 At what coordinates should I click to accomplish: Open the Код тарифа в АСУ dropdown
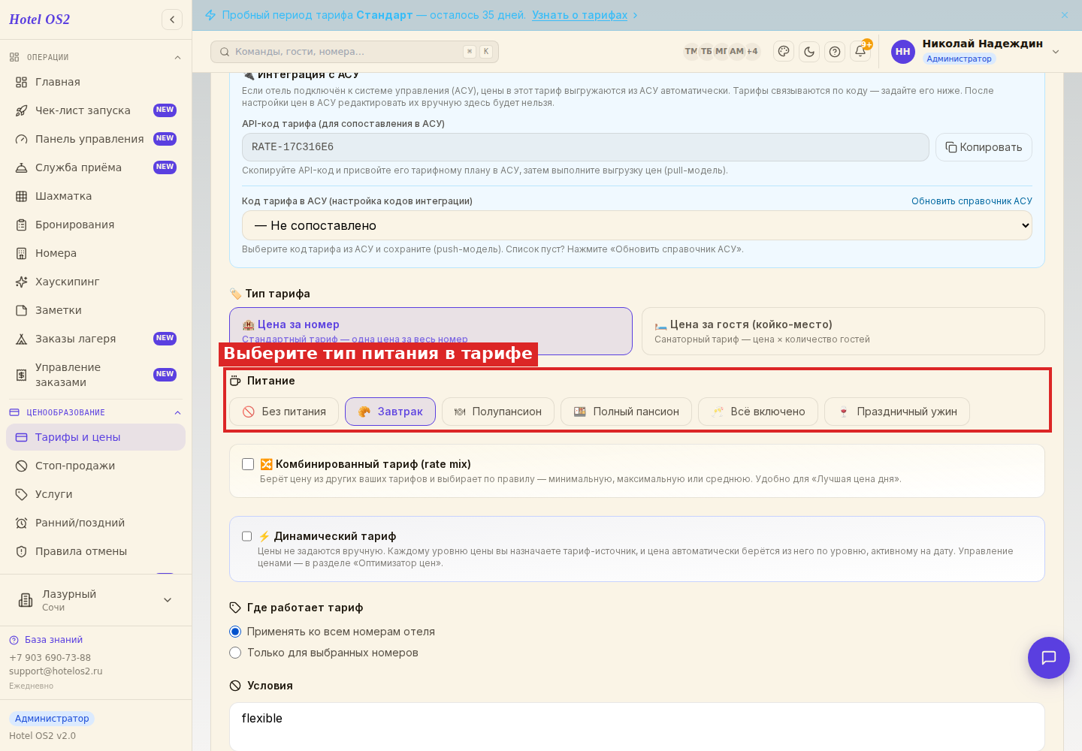637,225
